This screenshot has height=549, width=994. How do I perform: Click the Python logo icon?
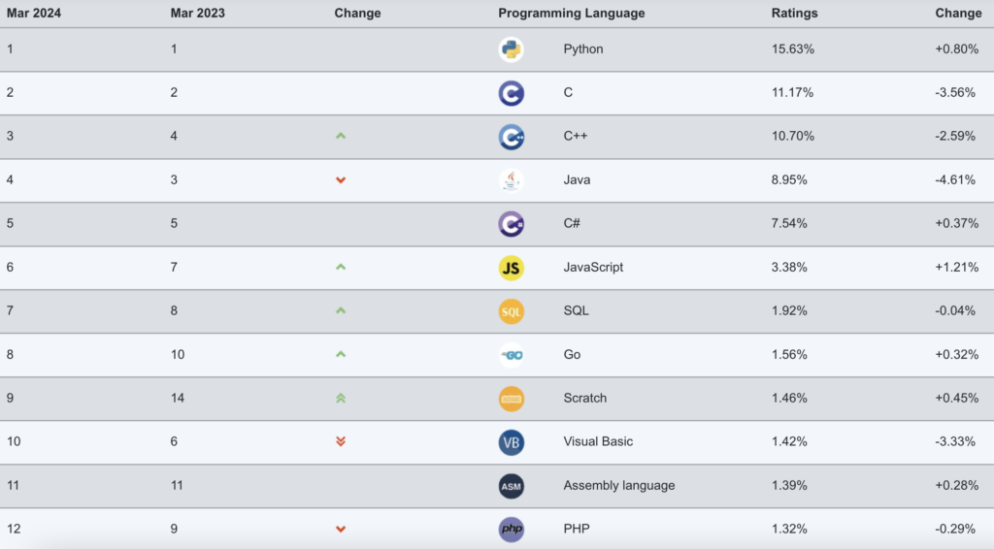[511, 49]
